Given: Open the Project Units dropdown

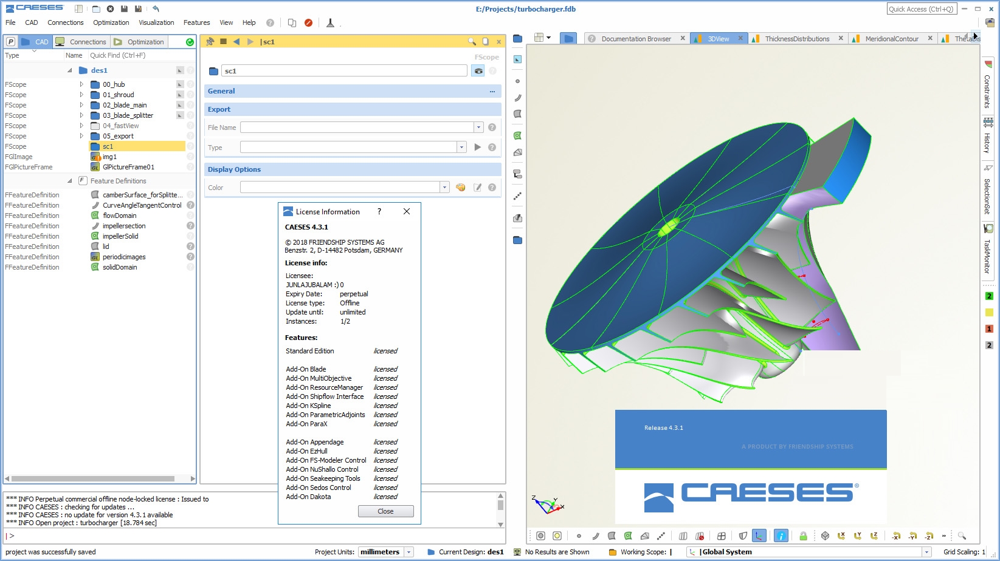Looking at the screenshot, I should click(409, 552).
